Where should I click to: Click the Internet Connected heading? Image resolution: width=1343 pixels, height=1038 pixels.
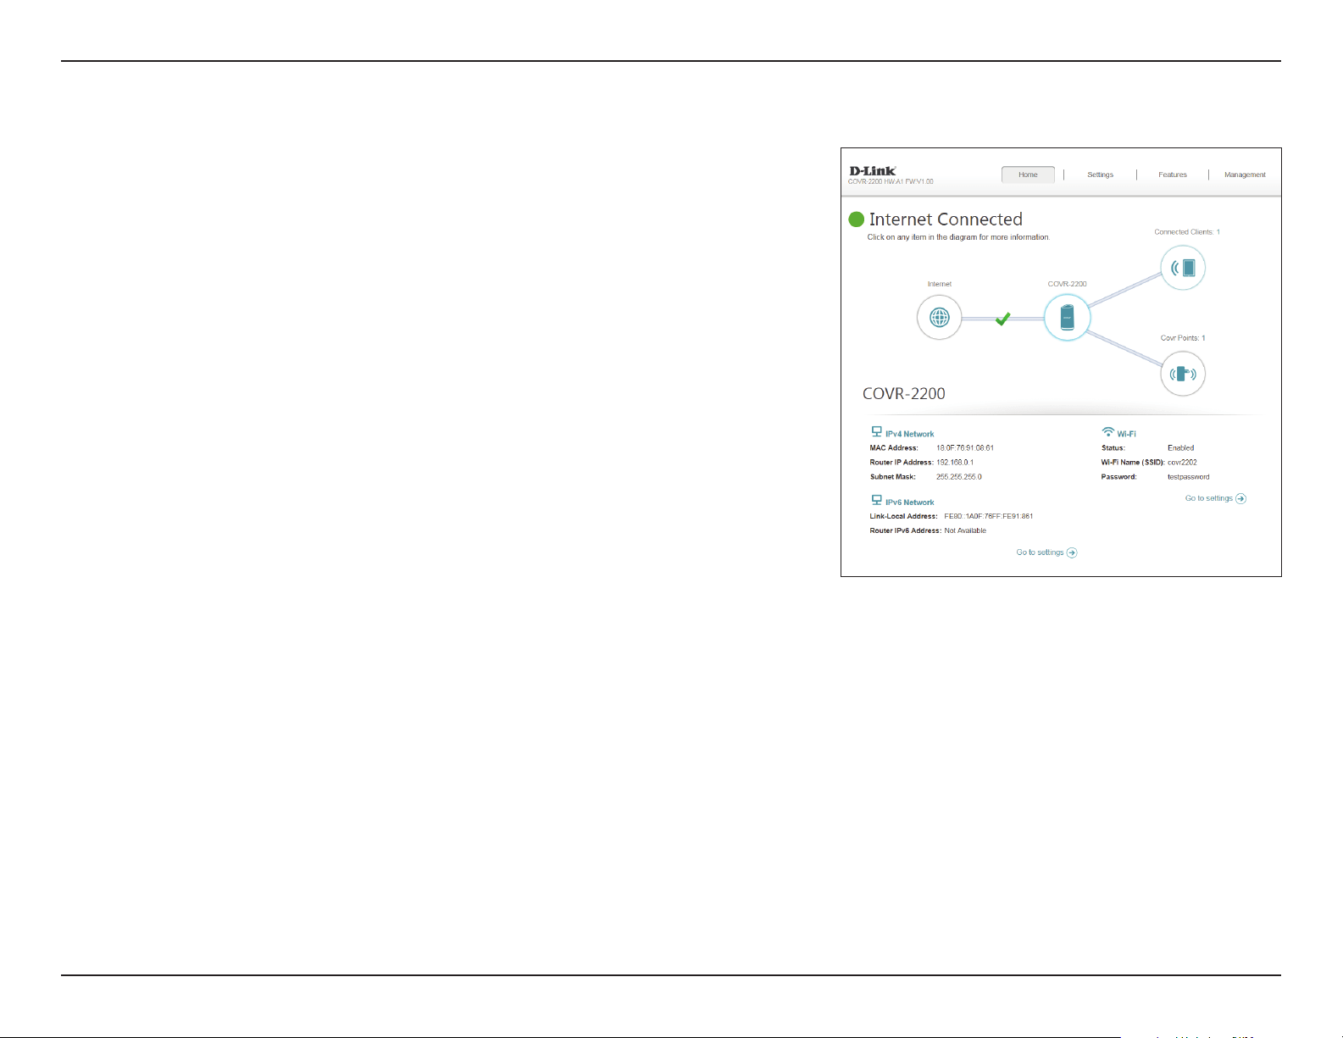[x=946, y=219]
